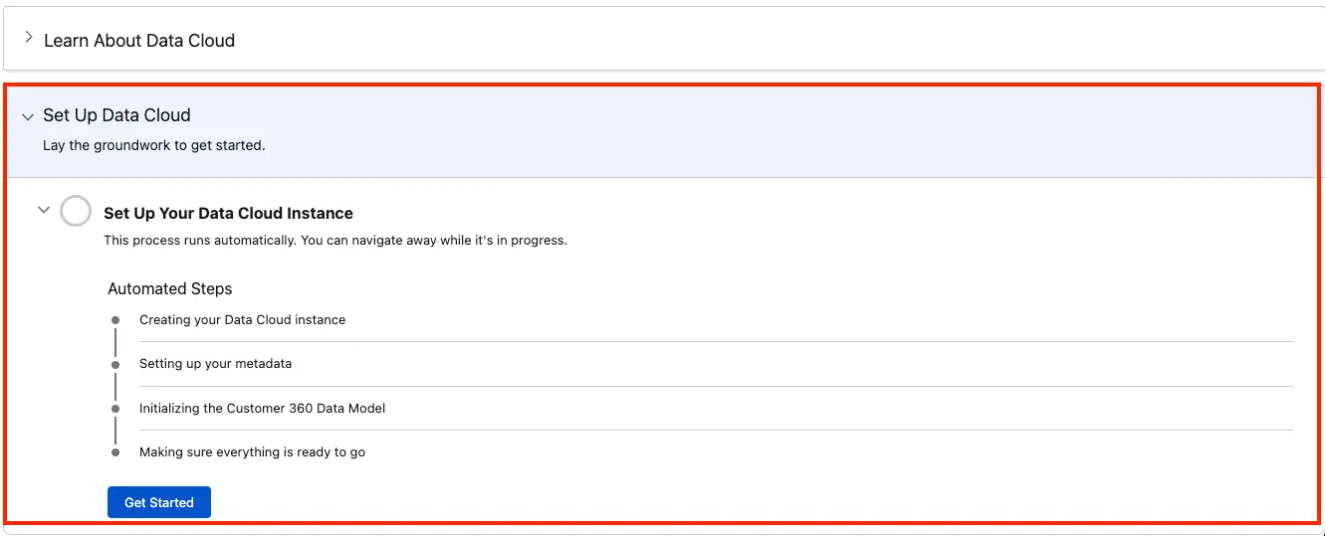Click the bullet dot beside Making sure everything is ready
The width and height of the screenshot is (1325, 536).
click(x=115, y=452)
